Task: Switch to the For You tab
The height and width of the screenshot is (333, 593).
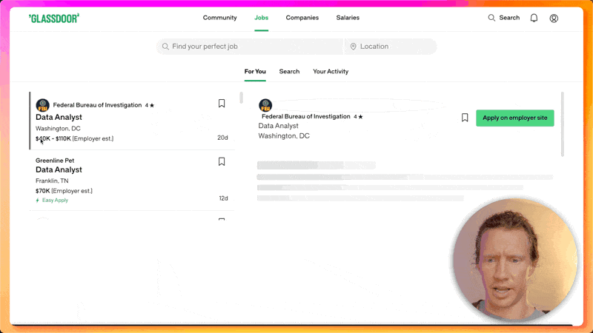Action: point(255,71)
